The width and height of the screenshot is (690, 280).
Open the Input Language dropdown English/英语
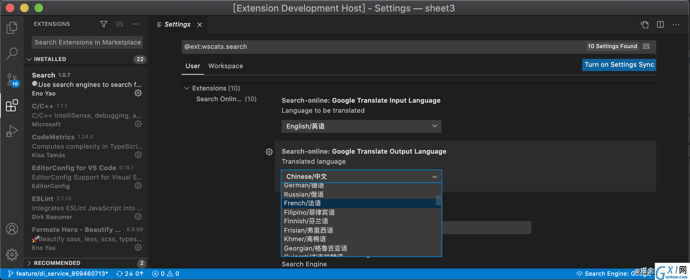click(x=362, y=126)
